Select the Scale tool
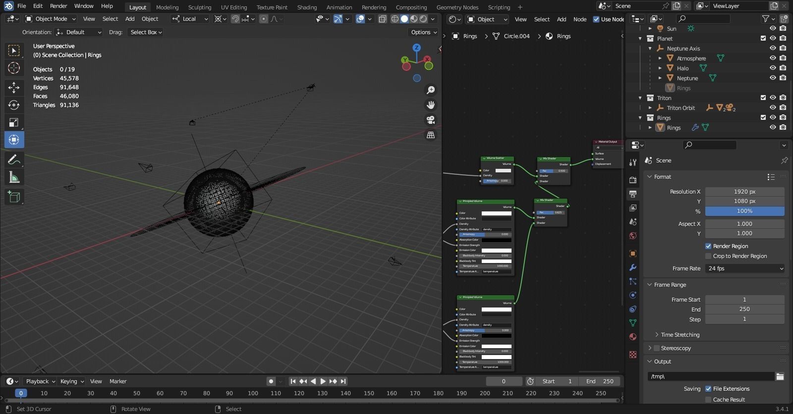This screenshot has width=793, height=414. tap(14, 122)
